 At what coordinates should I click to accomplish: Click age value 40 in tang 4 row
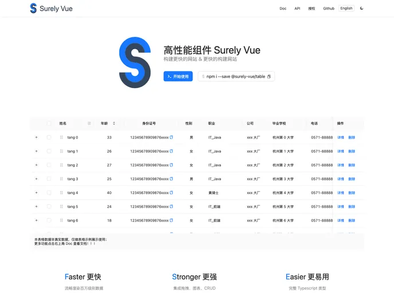pos(109,193)
